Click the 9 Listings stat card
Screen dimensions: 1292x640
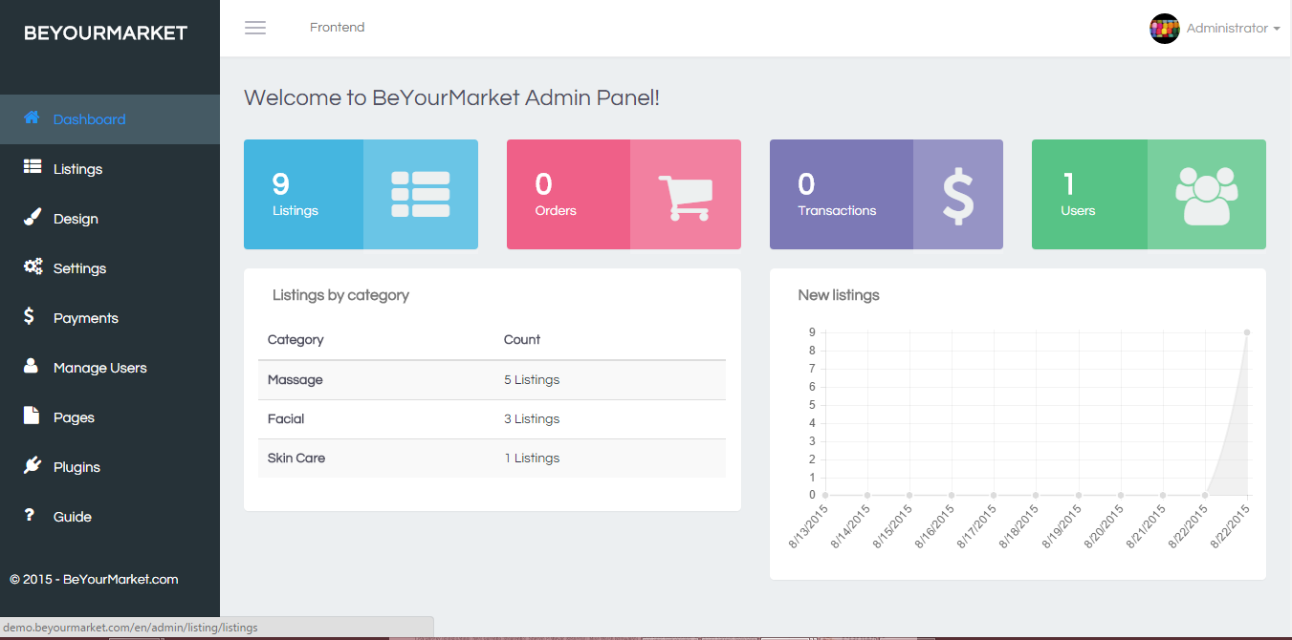pos(361,194)
